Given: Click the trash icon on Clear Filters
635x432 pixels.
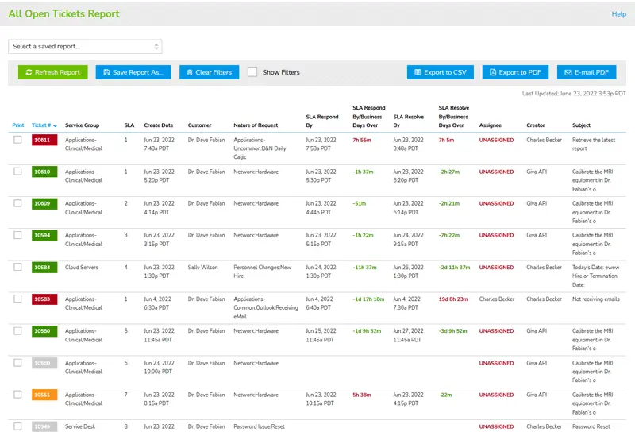Looking at the screenshot, I should coord(189,72).
